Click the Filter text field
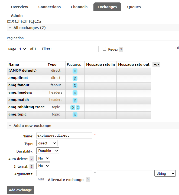The height and width of the screenshot is (195, 179). [76, 49]
